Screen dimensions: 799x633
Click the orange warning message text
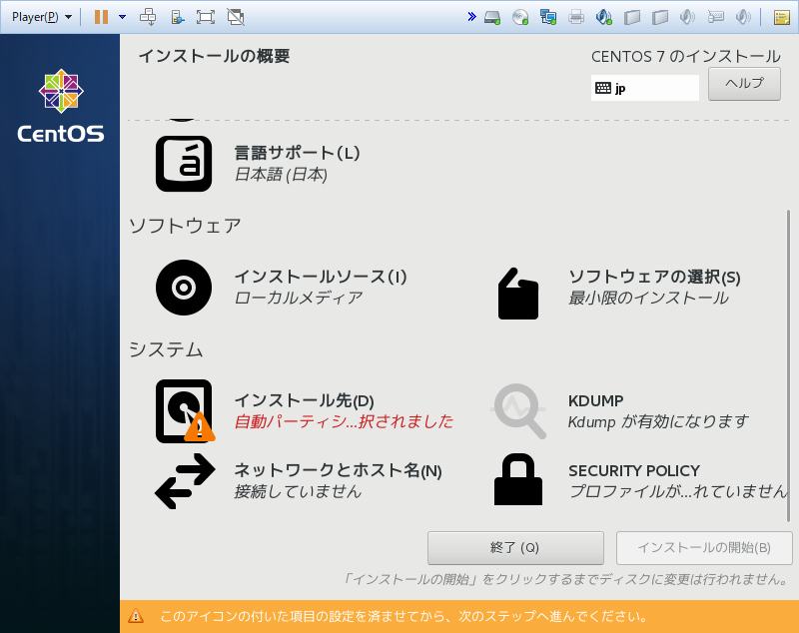tap(403, 617)
